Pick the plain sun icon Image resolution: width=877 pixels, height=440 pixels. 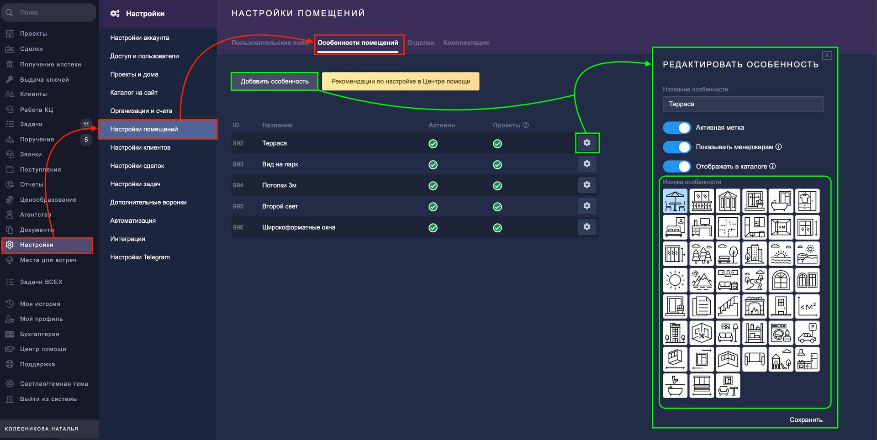[675, 280]
